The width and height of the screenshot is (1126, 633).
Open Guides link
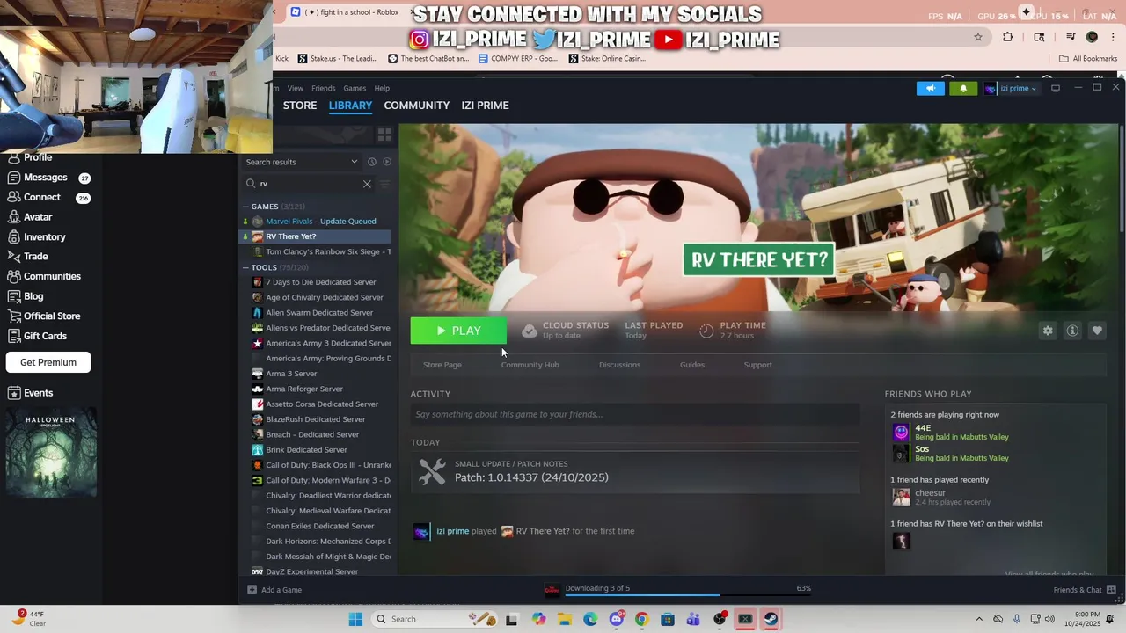point(692,365)
